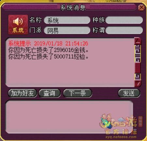Click the 名称 field showing 系统
The height and width of the screenshot is (141, 147).
(x=67, y=20)
